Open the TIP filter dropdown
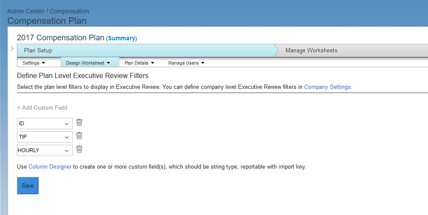This screenshot has width=428, height=215. click(45, 137)
